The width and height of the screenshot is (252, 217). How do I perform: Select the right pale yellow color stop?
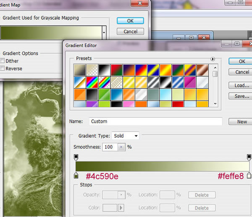[249, 175]
